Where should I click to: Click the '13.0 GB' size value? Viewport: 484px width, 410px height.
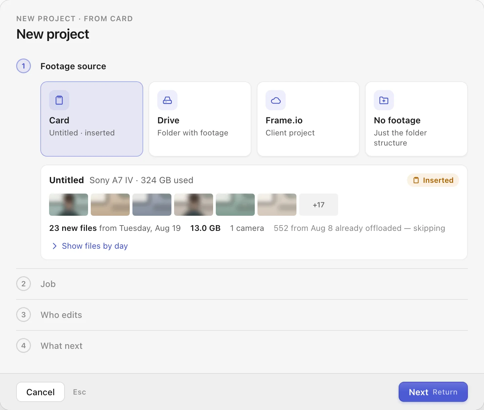[205, 228]
